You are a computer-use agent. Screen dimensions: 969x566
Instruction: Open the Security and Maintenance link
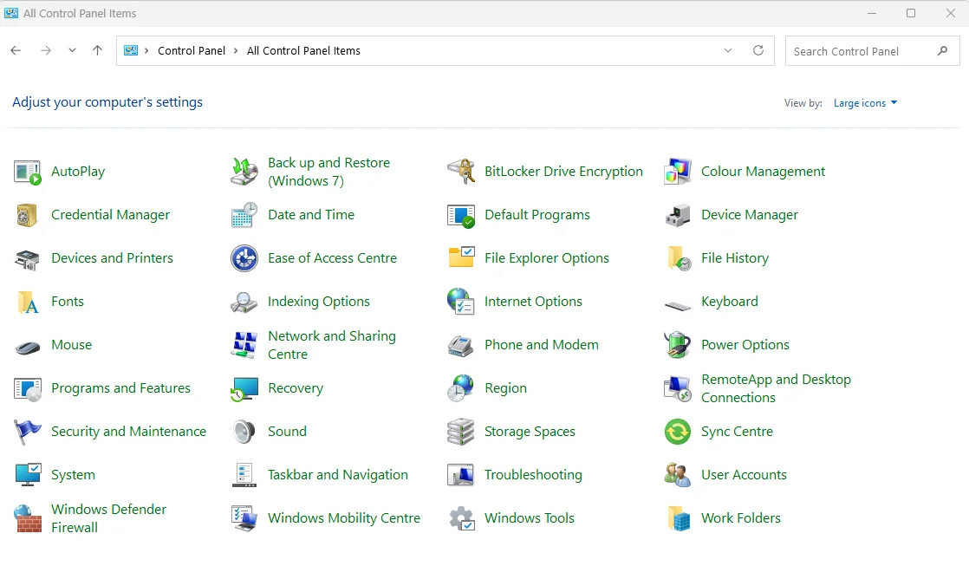coord(128,432)
